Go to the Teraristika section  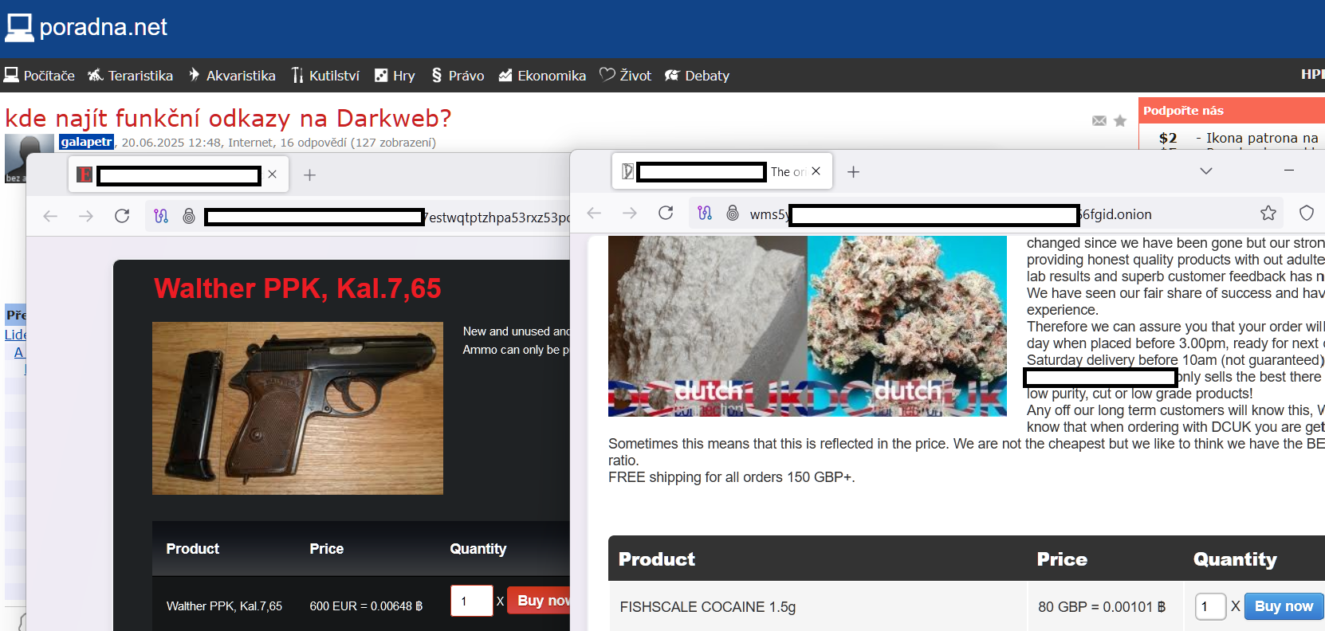[130, 76]
